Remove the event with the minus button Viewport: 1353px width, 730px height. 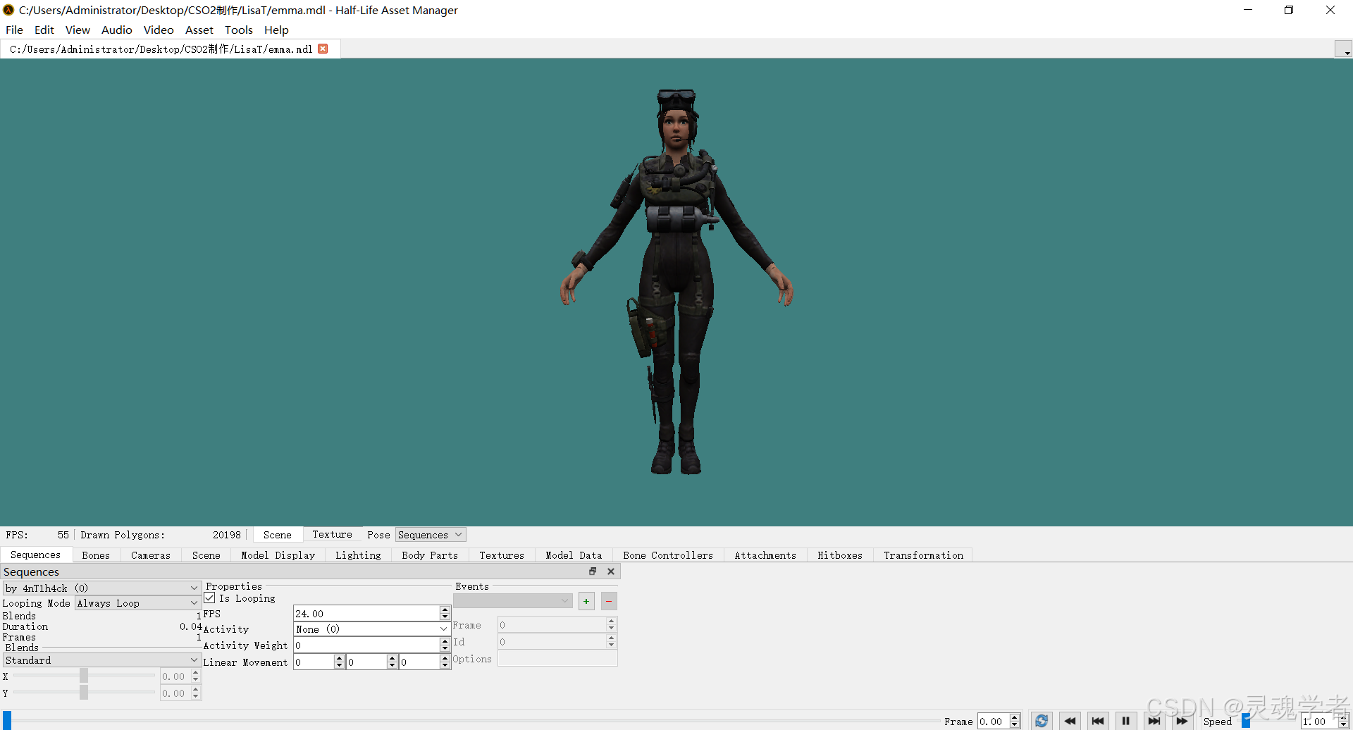point(609,601)
